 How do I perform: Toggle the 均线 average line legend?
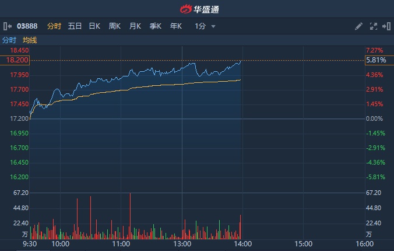30,40
